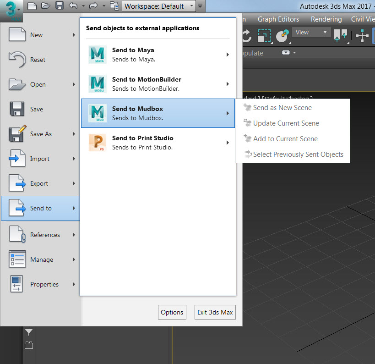Viewport: 375px width, 364px height.
Task: Select the Rotate tool icon
Action: click(247, 36)
